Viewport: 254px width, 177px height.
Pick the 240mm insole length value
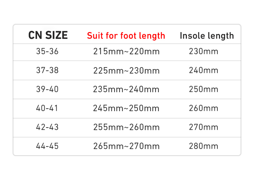coord(204,70)
